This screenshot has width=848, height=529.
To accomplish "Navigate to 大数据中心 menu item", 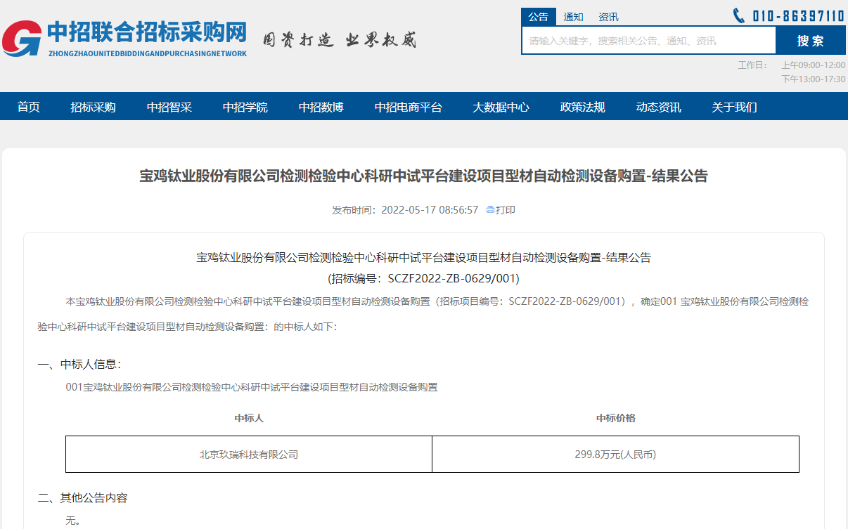I will point(501,107).
